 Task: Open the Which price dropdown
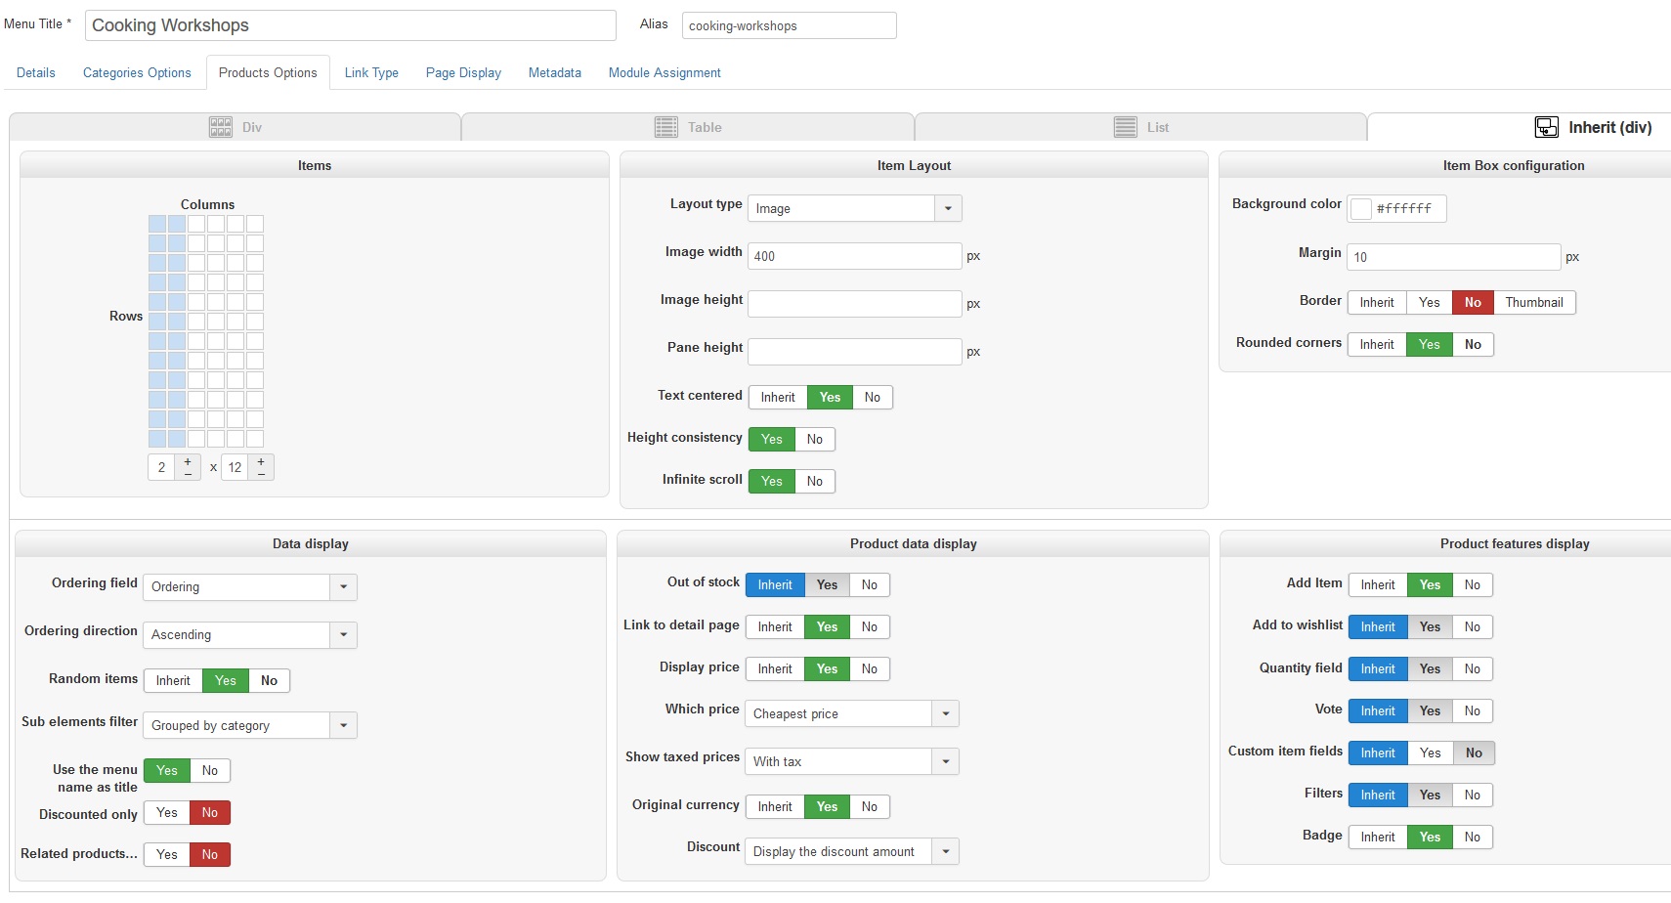852,713
